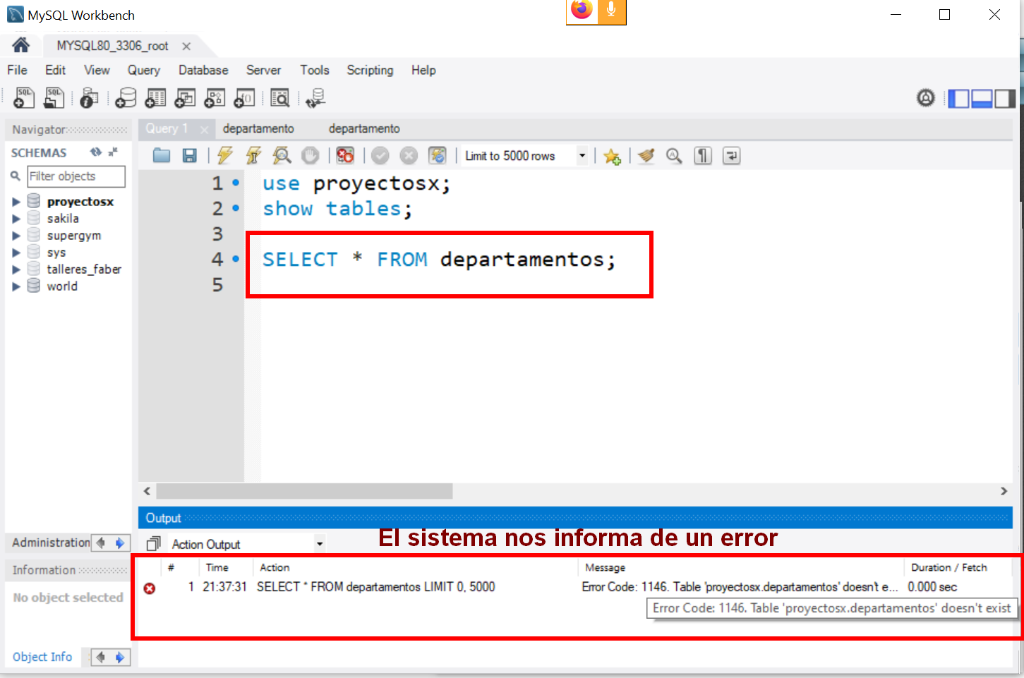Create a new view icon

pos(185,98)
